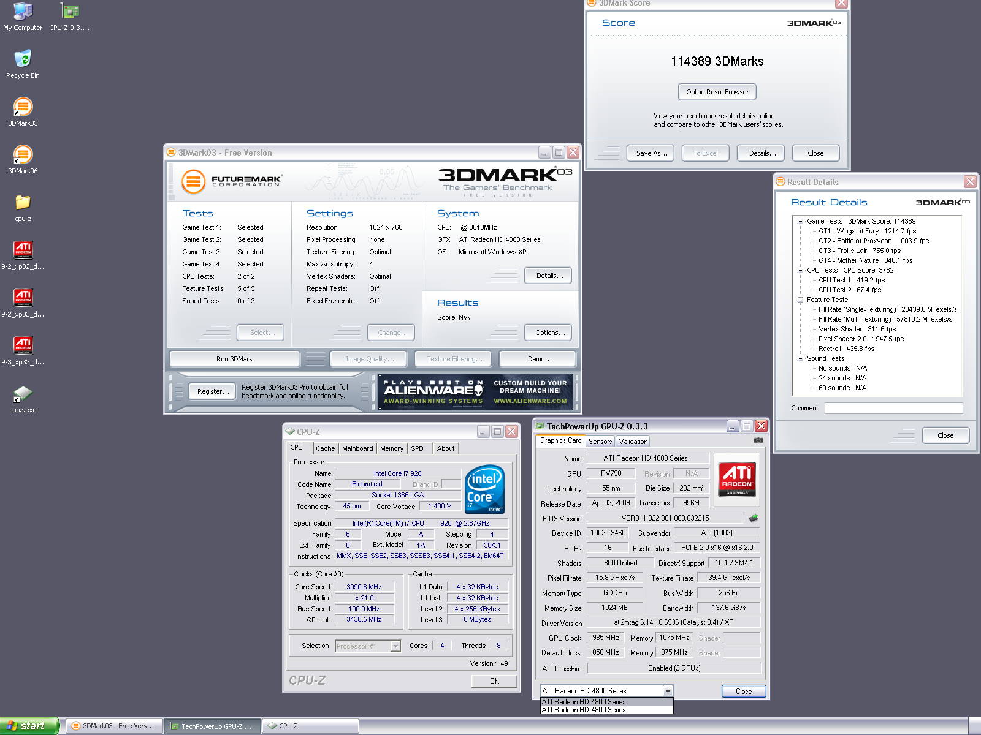
Task: Click the Driver Version value in GPU-Z
Action: [x=673, y=622]
